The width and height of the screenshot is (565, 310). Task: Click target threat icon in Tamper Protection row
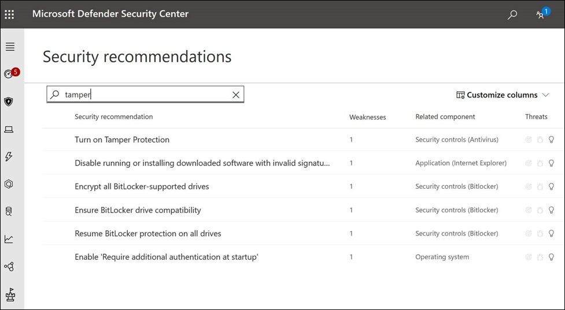pyautogui.click(x=529, y=140)
